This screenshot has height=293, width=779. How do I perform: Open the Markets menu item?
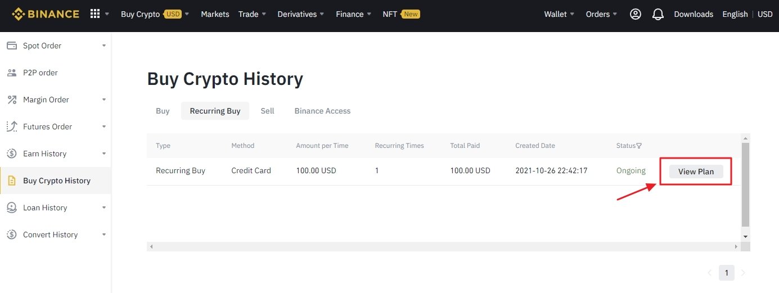tap(215, 14)
